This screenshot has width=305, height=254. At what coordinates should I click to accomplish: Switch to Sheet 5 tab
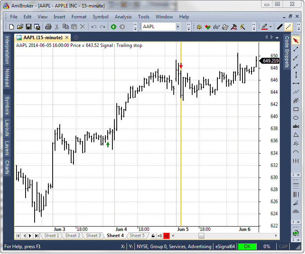tap(137, 236)
